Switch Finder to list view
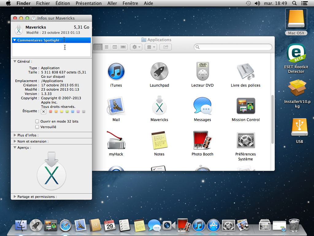314x236 pixels. click(106, 47)
